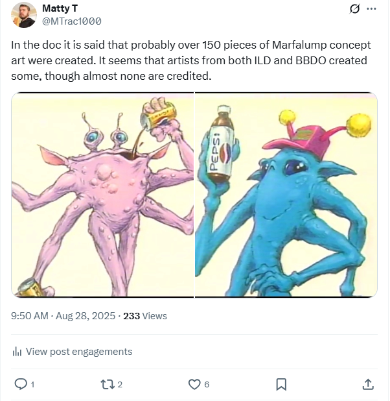Click the reply count number 1
390x401 pixels.
click(x=32, y=384)
